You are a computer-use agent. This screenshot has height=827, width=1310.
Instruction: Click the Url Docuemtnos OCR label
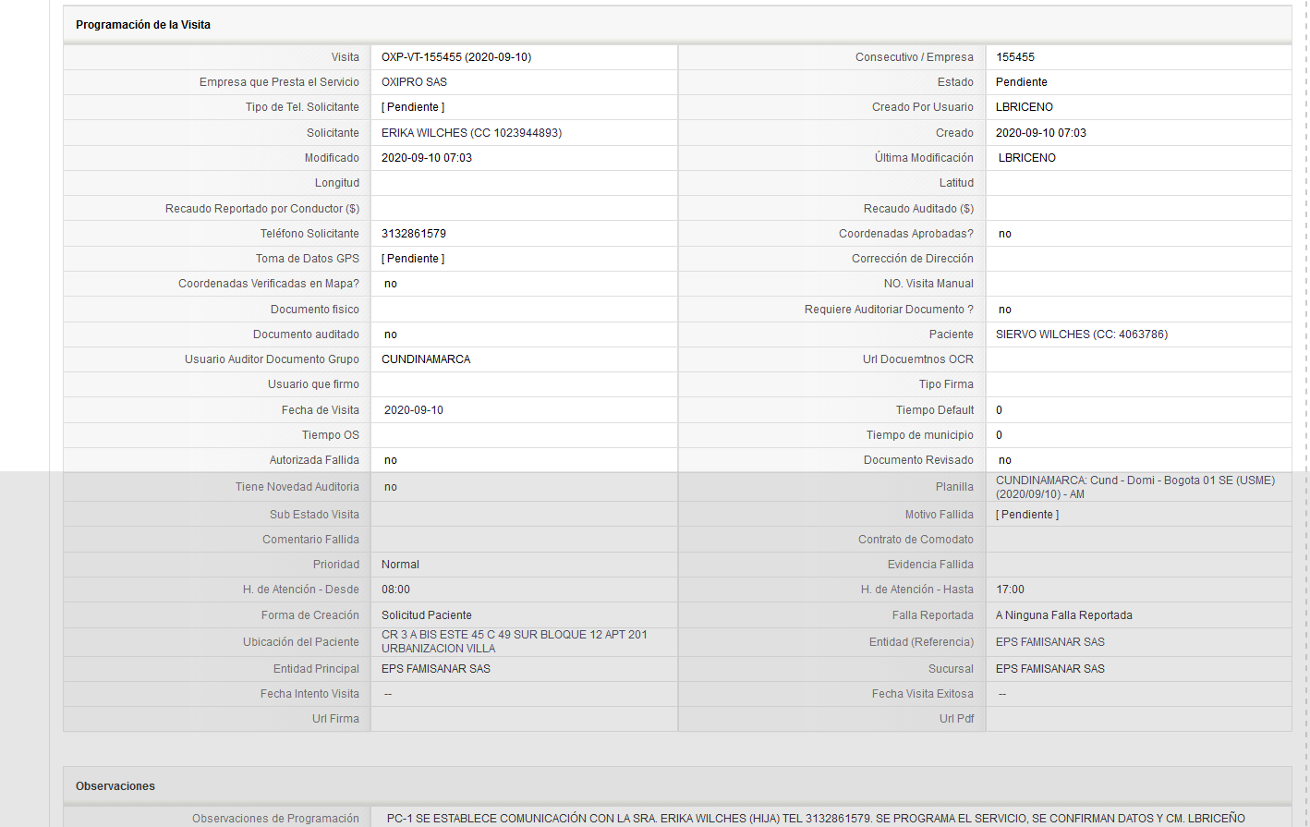918,359
